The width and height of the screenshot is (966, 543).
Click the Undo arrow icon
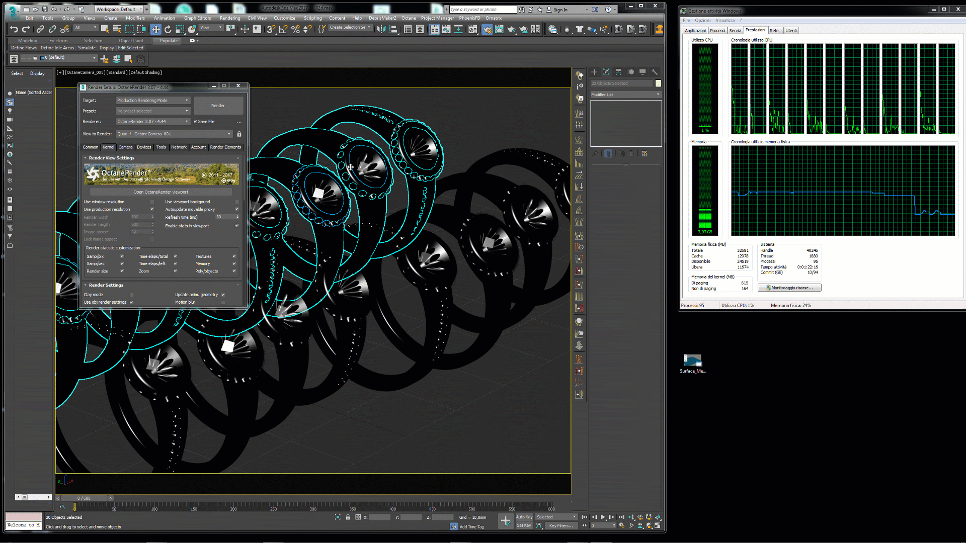(x=14, y=30)
